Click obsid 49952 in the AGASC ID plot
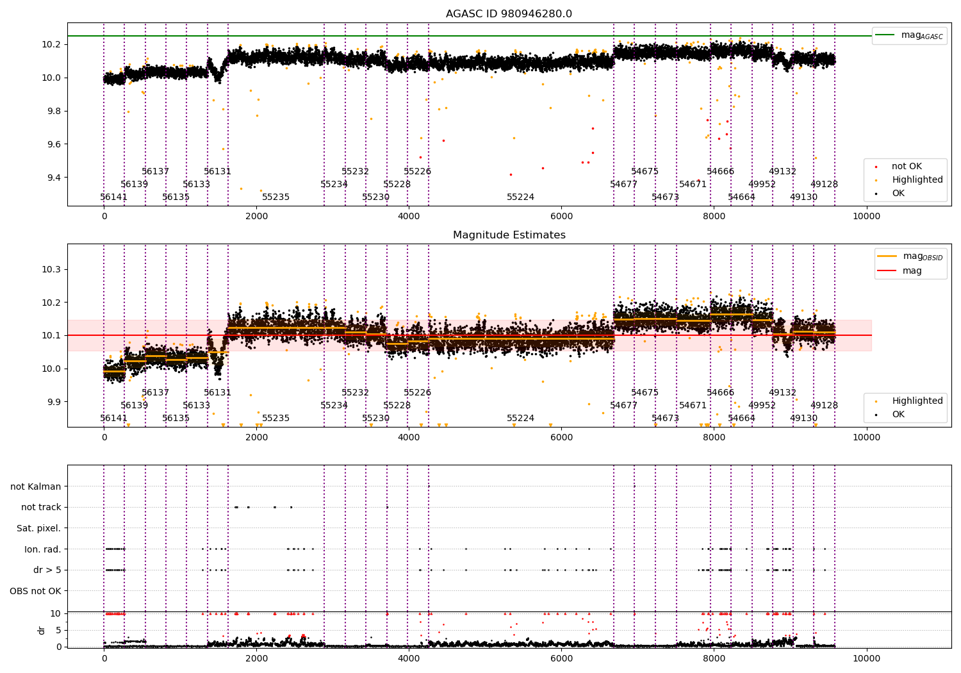 (x=762, y=185)
